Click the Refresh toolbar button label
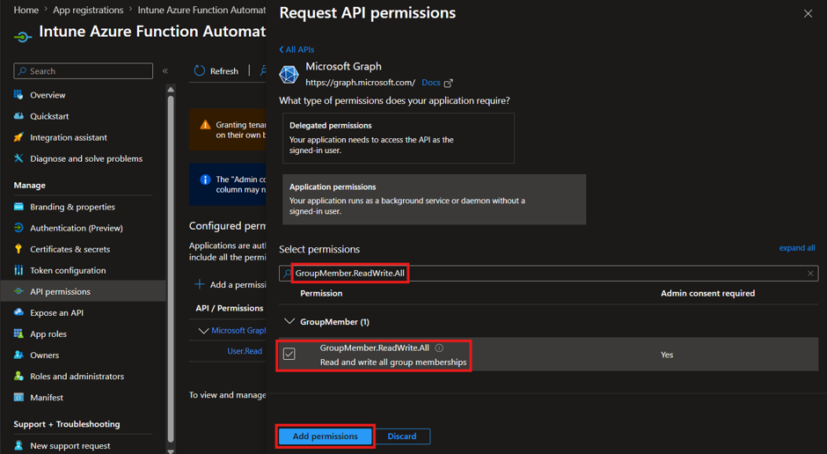The width and height of the screenshot is (827, 454). pos(224,71)
